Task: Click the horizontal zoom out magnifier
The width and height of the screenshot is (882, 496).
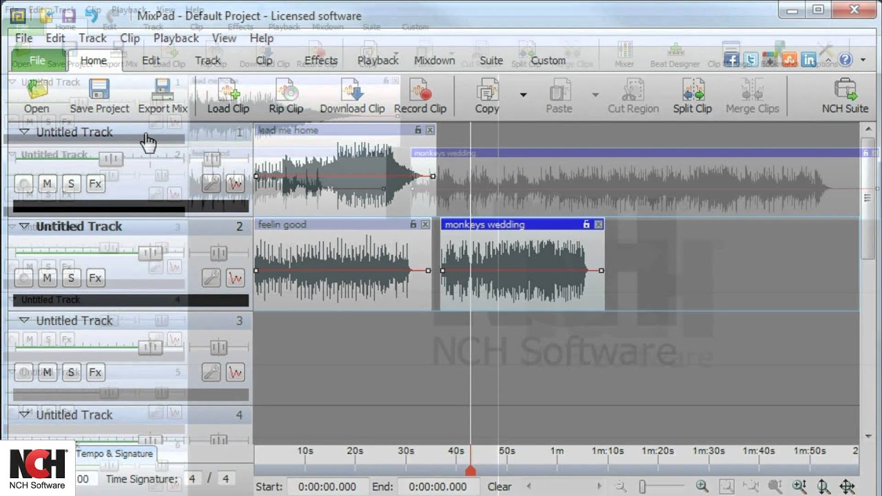Action: click(x=620, y=486)
